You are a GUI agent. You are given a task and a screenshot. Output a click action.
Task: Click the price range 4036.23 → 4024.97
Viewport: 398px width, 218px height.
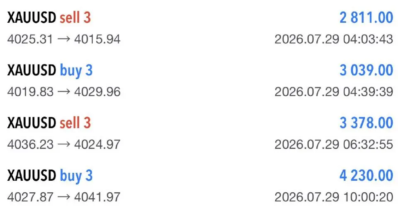pyautogui.click(x=64, y=144)
